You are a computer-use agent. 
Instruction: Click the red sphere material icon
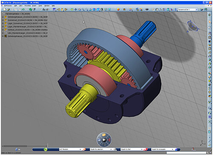[118, 9]
